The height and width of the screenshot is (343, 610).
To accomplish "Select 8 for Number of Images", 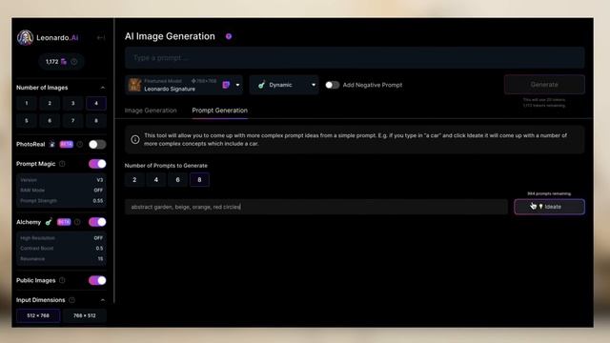I will (96, 121).
